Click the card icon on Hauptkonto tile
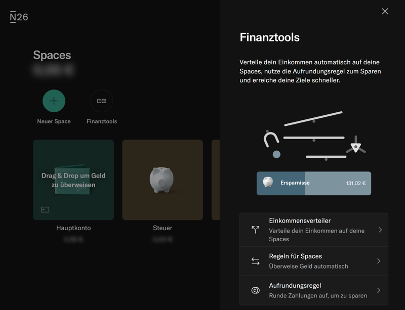The height and width of the screenshot is (310, 405). pos(45,209)
